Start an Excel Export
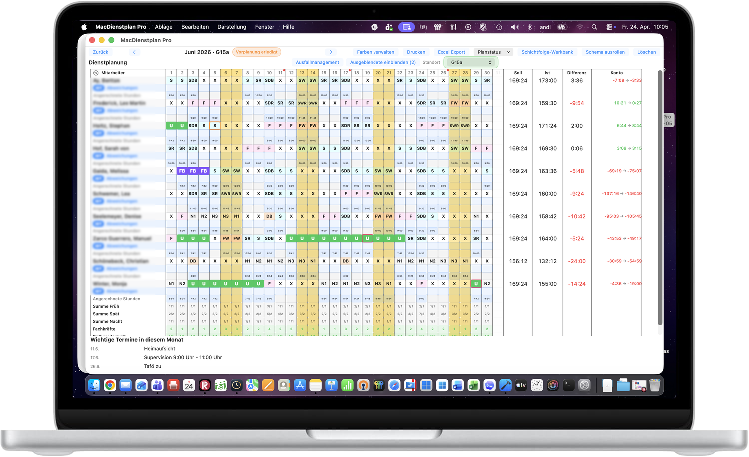749x457 pixels. [451, 52]
